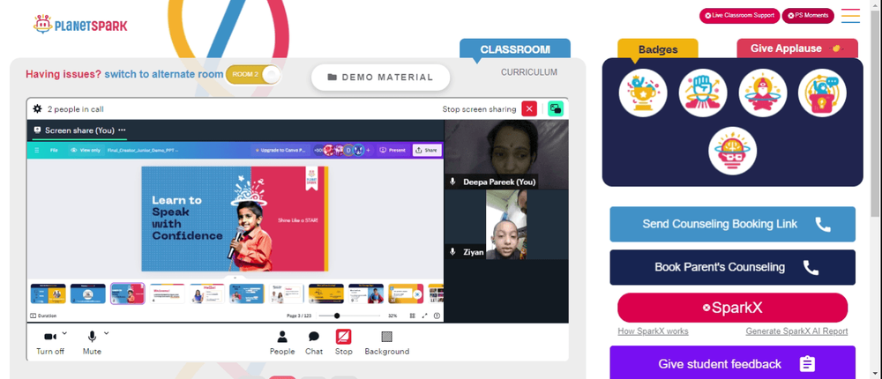Click the View only indicator in Canva
Image resolution: width=882 pixels, height=379 pixels.
(x=86, y=150)
